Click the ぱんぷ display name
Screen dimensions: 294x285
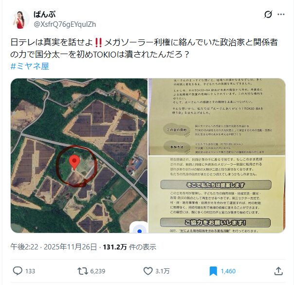(x=45, y=15)
